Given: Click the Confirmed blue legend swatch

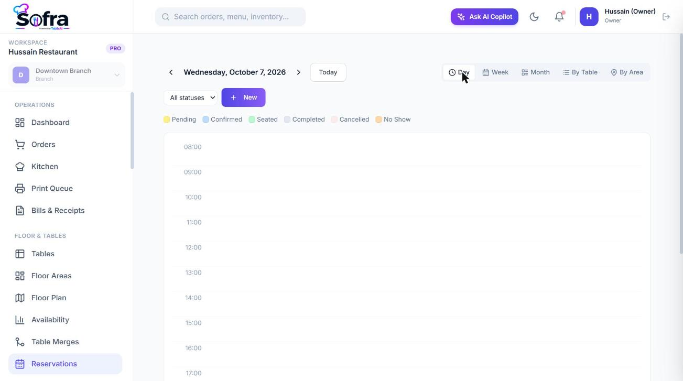Looking at the screenshot, I should tap(206, 119).
